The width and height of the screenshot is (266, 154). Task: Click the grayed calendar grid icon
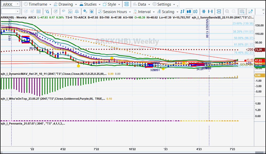[39, 12]
